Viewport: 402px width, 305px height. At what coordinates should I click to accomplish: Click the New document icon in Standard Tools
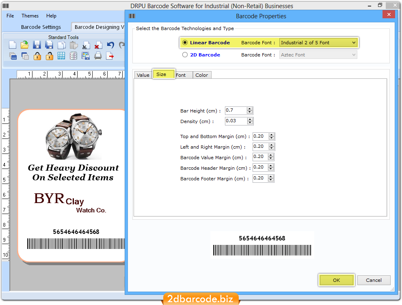pos(13,45)
